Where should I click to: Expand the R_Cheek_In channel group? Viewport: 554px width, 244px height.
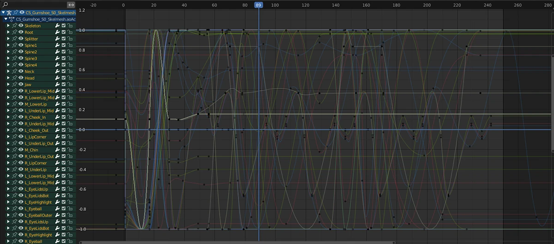point(8,117)
